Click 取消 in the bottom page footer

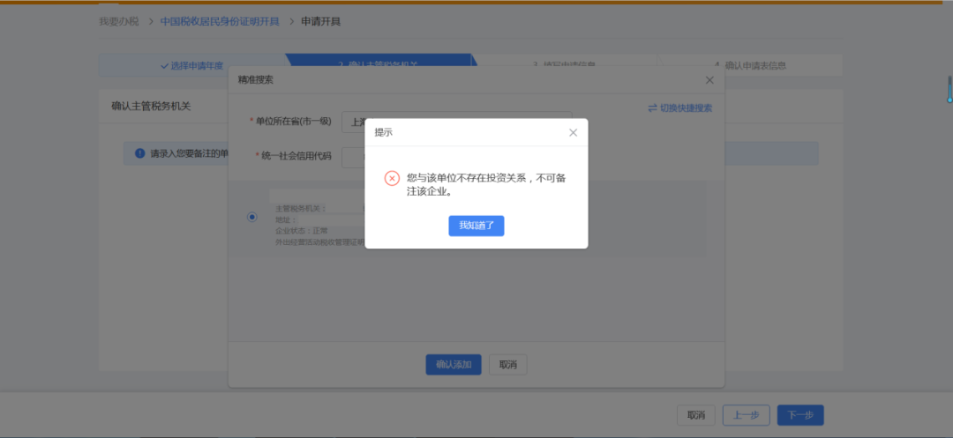tap(696, 415)
